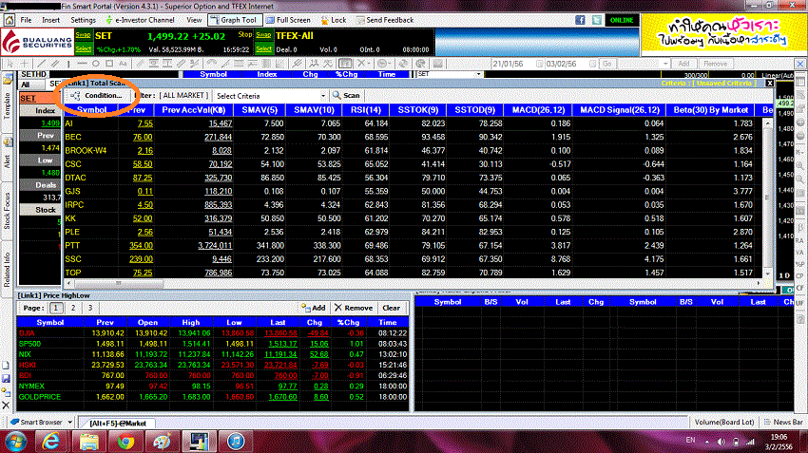Open the Insert menu
The width and height of the screenshot is (808, 453).
(51, 20)
